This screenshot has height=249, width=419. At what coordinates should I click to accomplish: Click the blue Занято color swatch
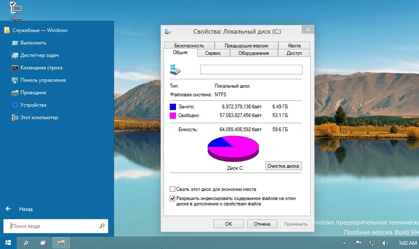[x=173, y=107]
